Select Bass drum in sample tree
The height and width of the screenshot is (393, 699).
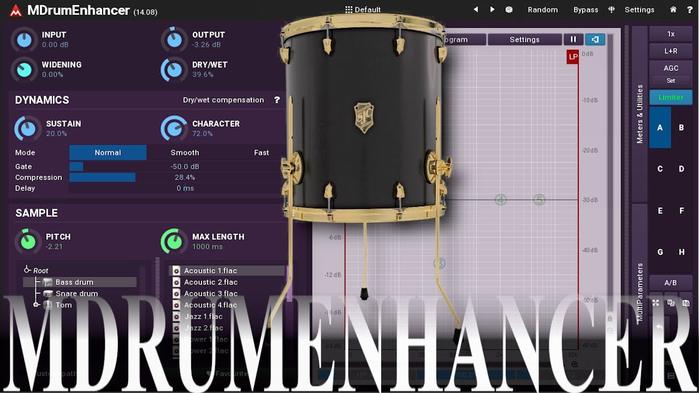tap(74, 282)
